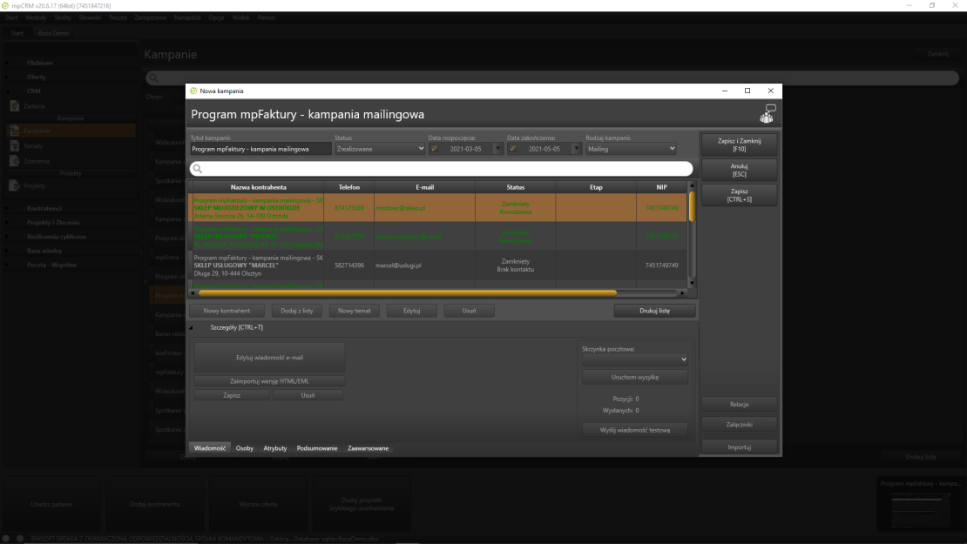Click the table's horizontal scrollbar thumb
This screenshot has width=967, height=544.
(x=407, y=293)
